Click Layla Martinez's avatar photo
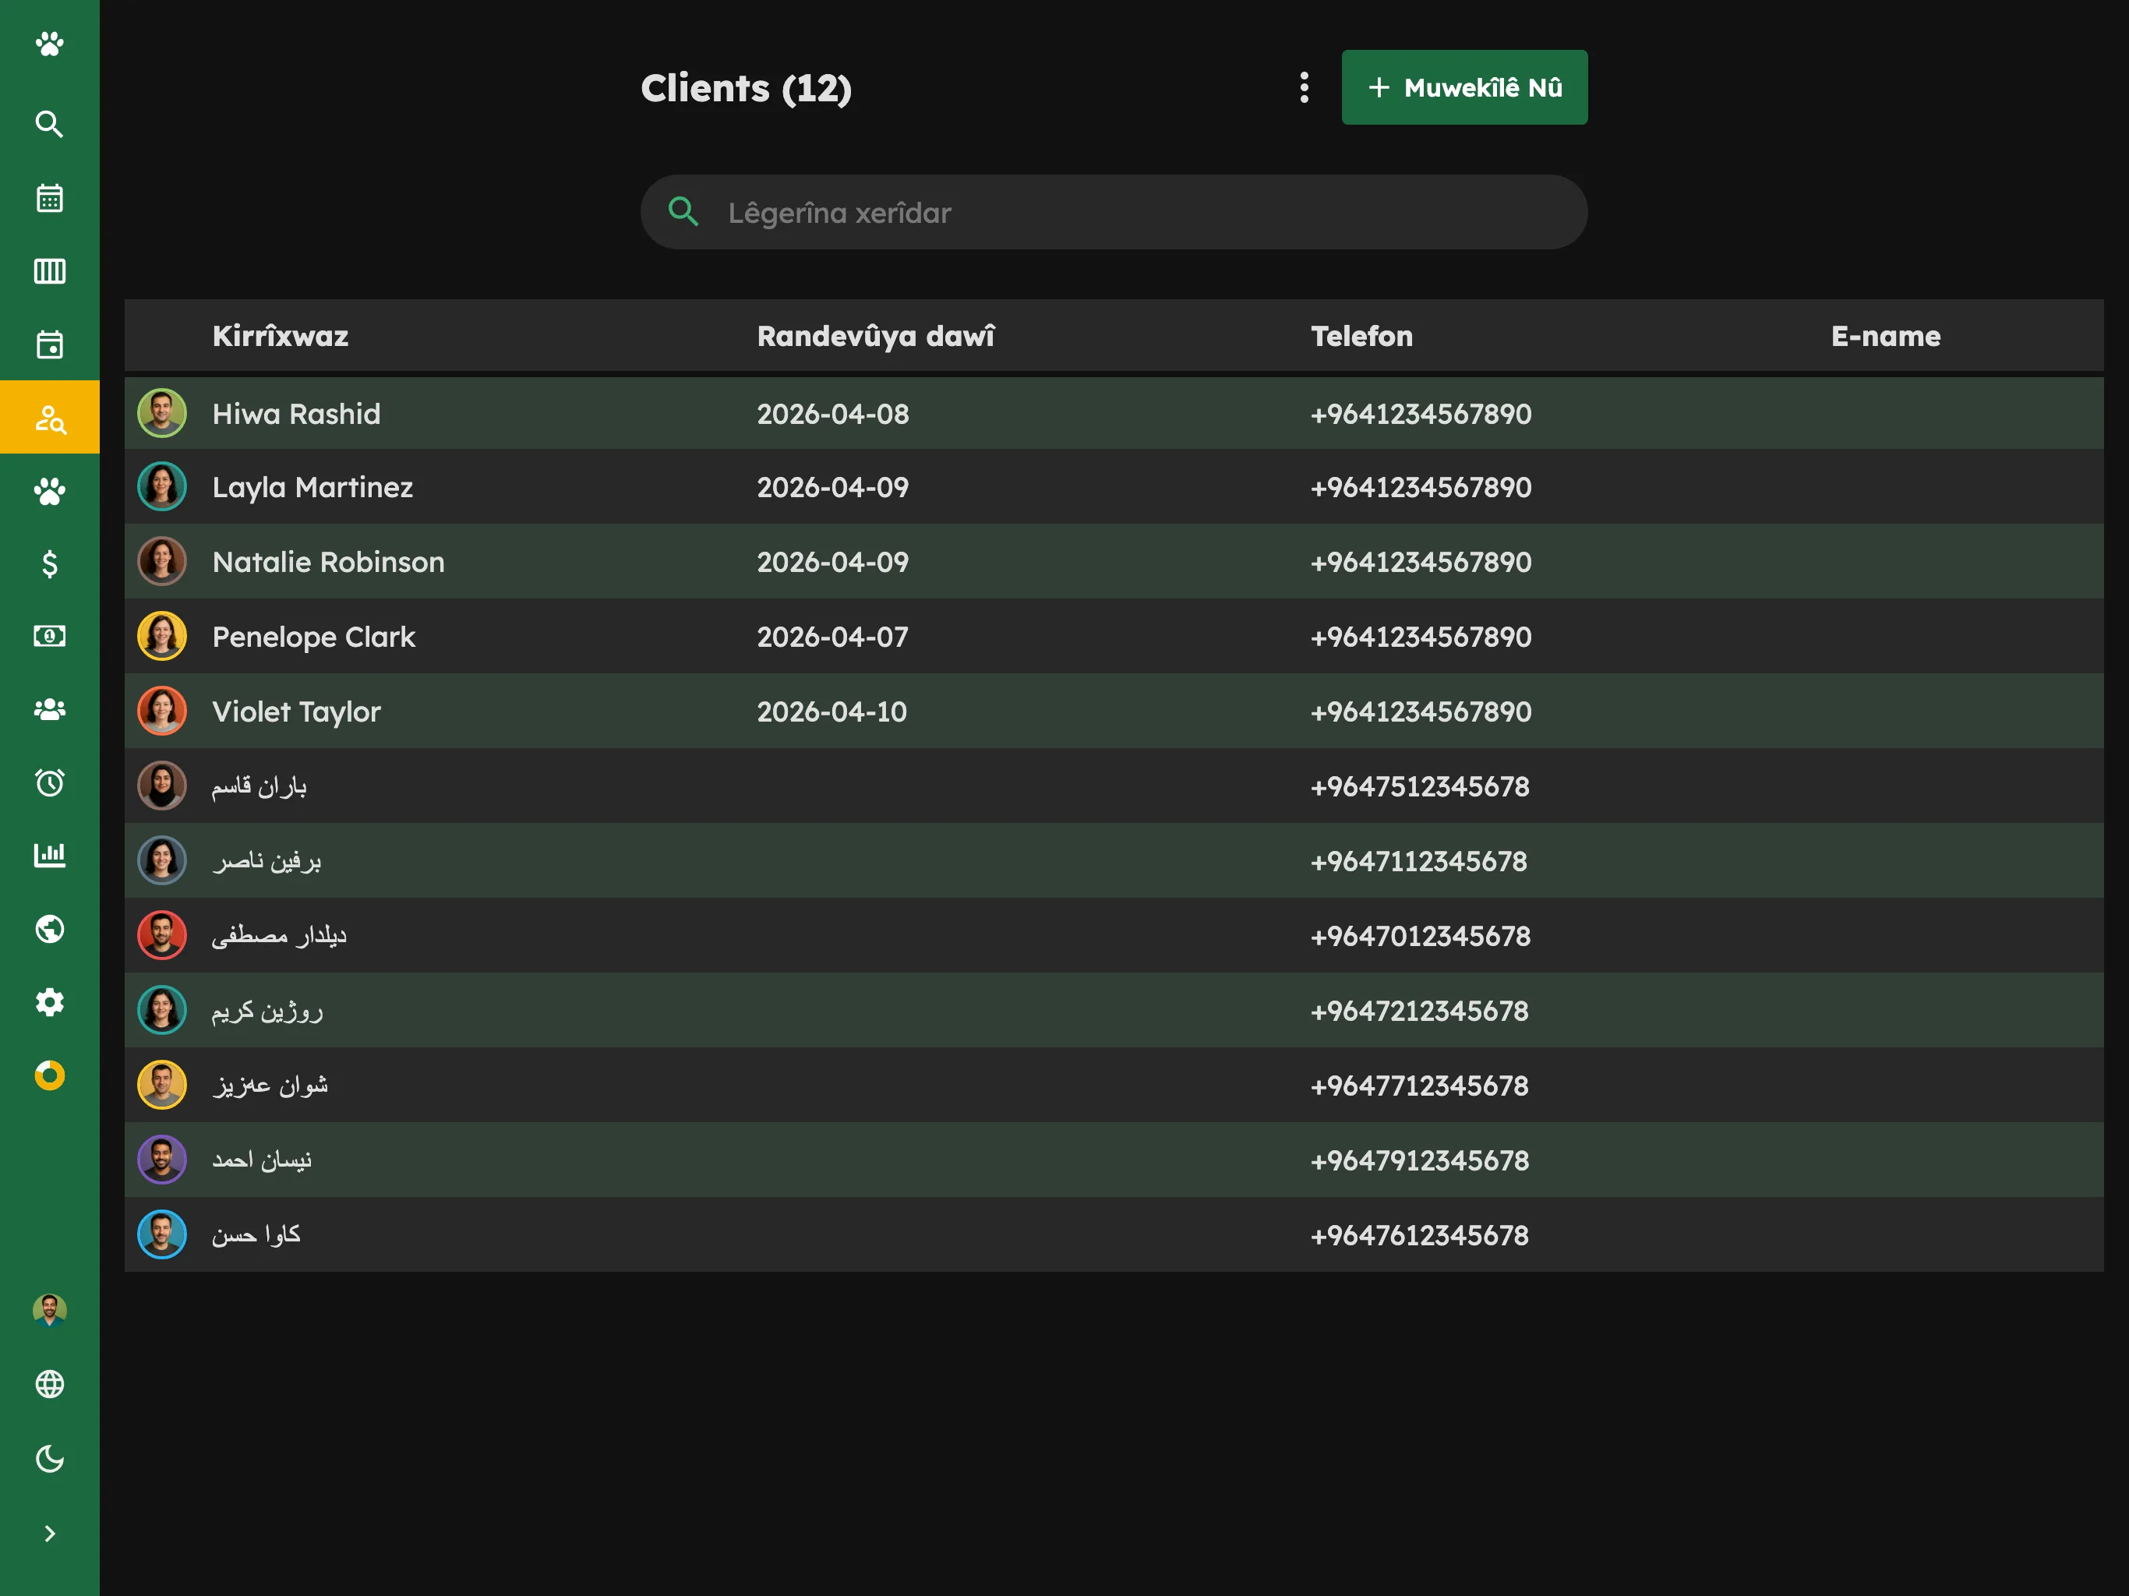 (x=161, y=487)
